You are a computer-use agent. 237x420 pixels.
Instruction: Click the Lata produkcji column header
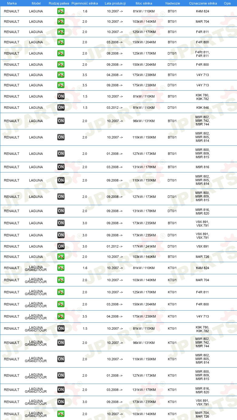coord(115,3)
